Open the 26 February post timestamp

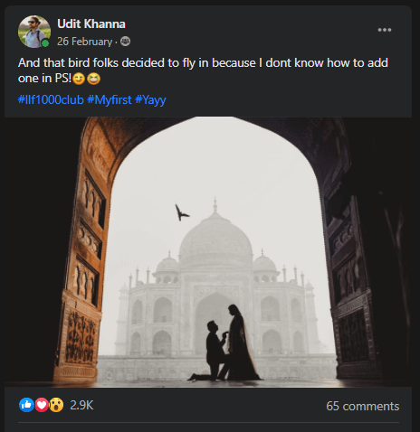84,42
